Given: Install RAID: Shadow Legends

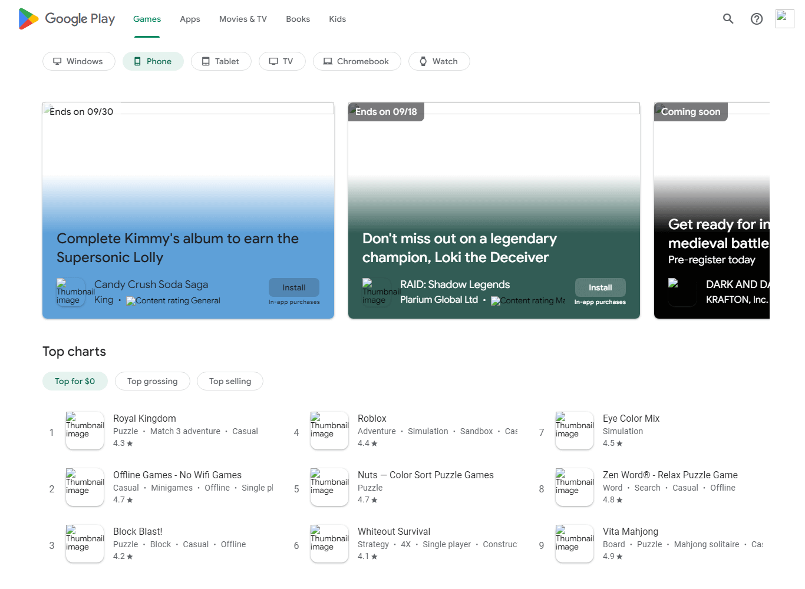Looking at the screenshot, I should click(x=600, y=287).
